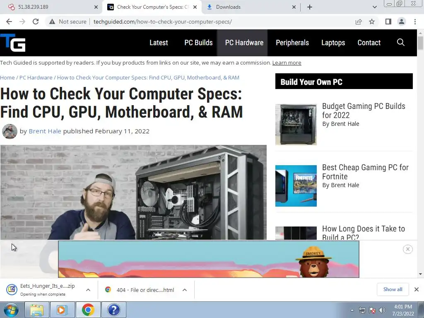Click the browser forward arrow
Screen dimensions: 424x318
[x=22, y=22]
